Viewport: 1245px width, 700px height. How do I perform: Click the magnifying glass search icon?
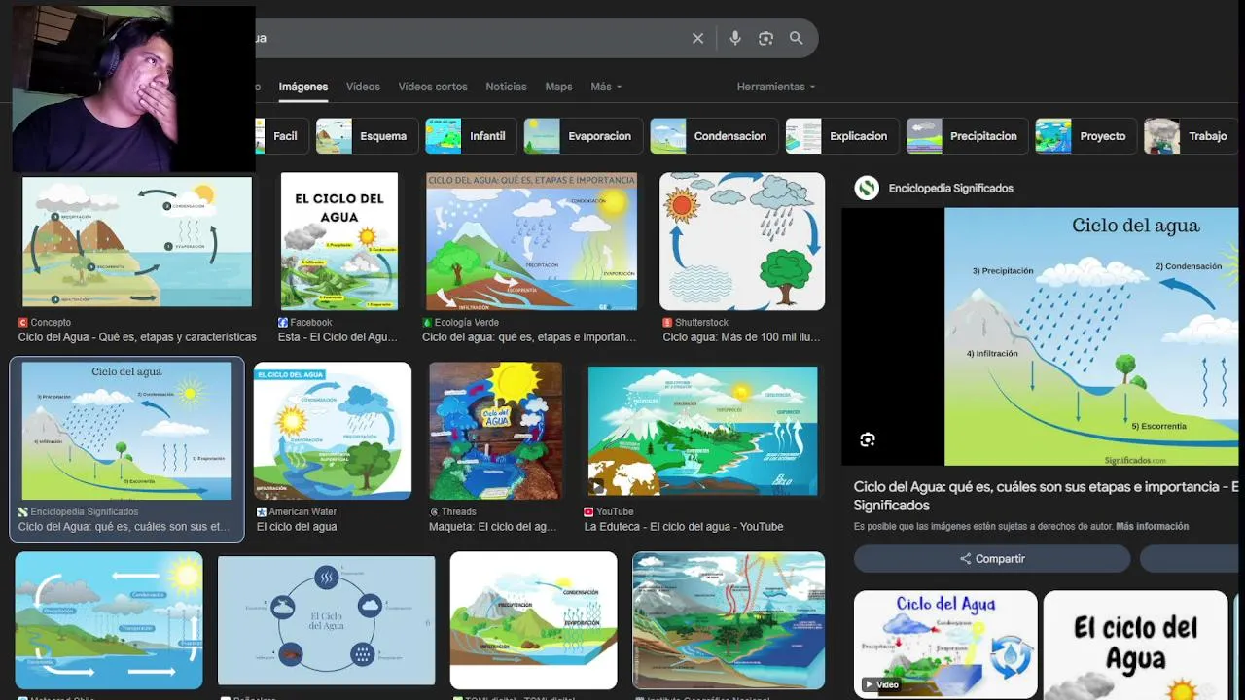(x=797, y=38)
